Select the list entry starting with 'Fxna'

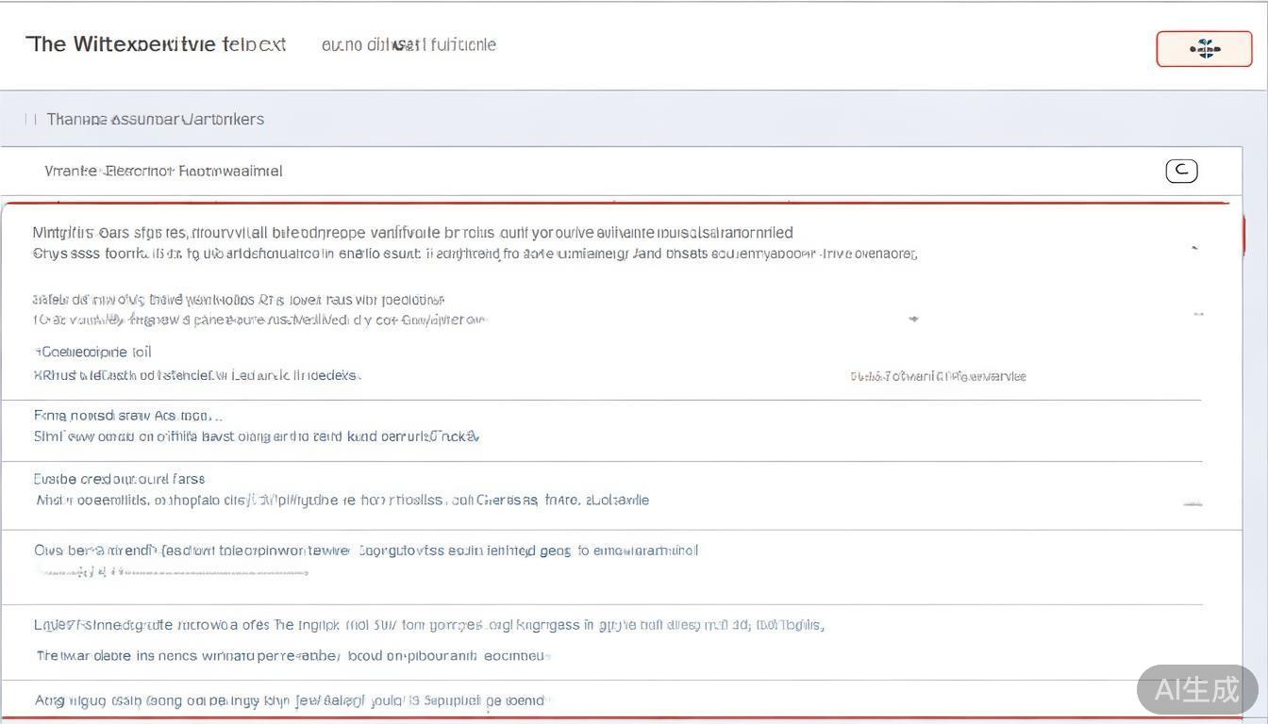127,416
